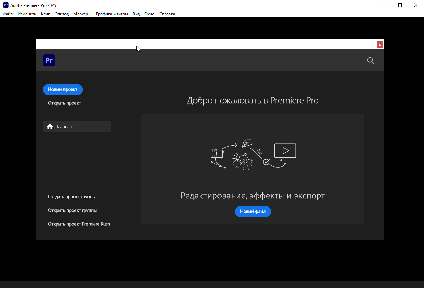Click the Открыть проект link

pos(64,103)
